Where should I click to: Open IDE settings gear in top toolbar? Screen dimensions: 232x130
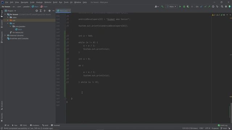click(x=226, y=6)
